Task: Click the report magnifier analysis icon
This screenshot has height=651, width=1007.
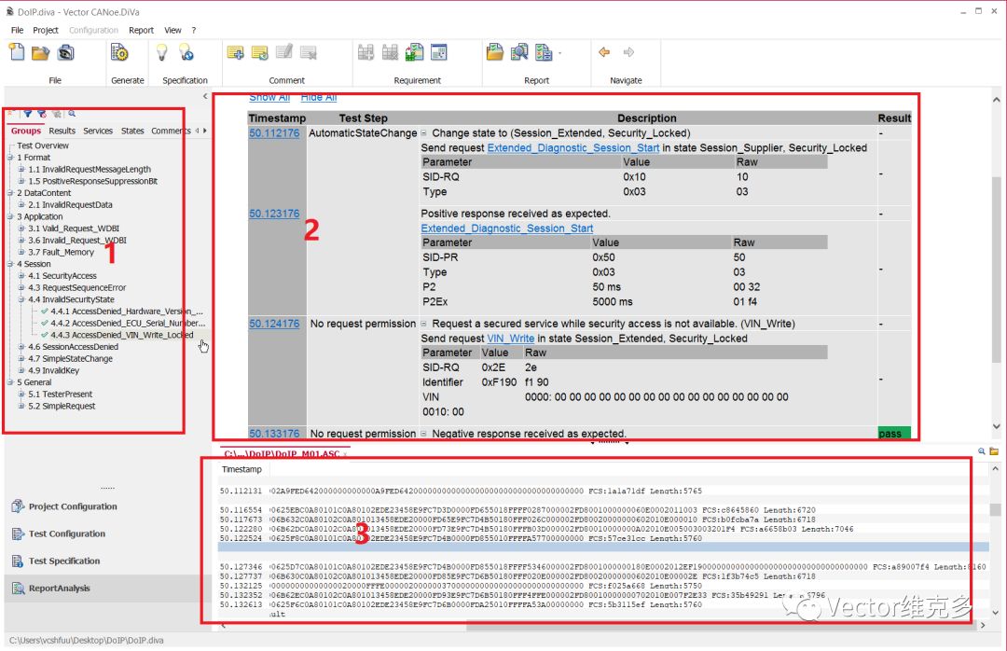Action: (x=519, y=53)
